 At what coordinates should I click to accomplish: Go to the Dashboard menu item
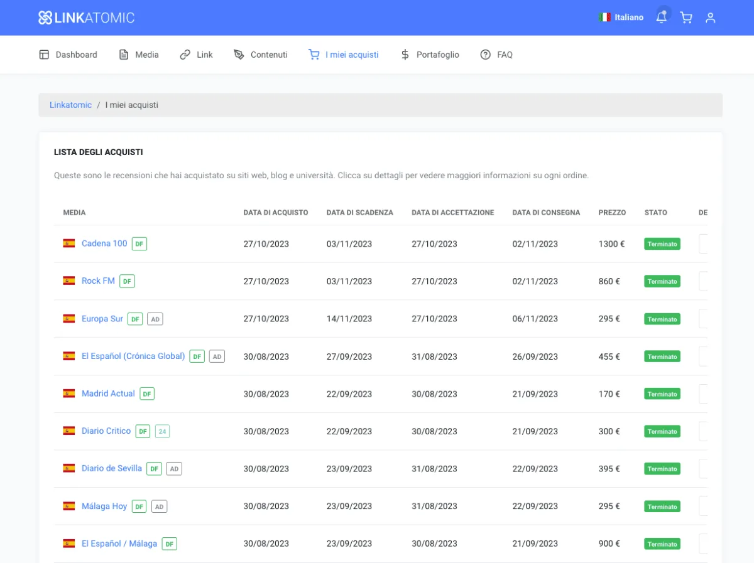tap(68, 55)
